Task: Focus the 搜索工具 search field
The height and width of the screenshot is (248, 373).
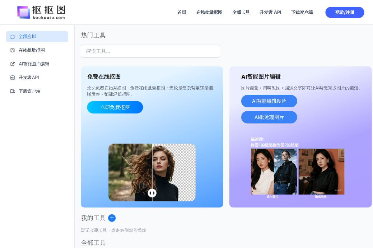Action: pyautogui.click(x=150, y=51)
